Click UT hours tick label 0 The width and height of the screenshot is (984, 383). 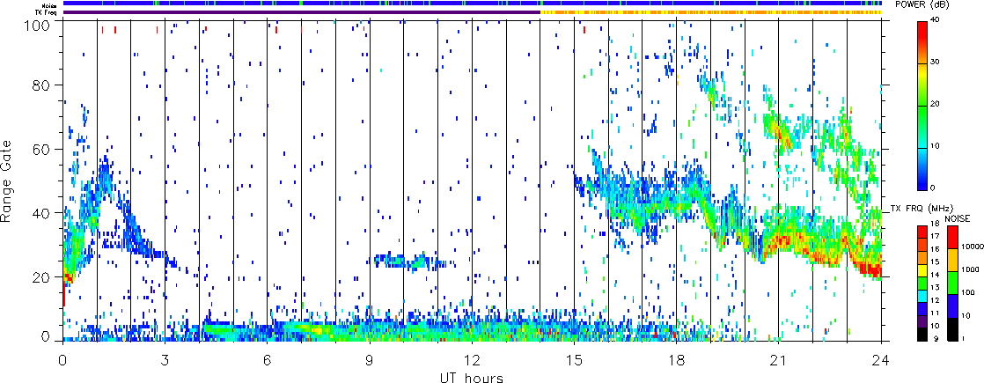pyautogui.click(x=62, y=360)
